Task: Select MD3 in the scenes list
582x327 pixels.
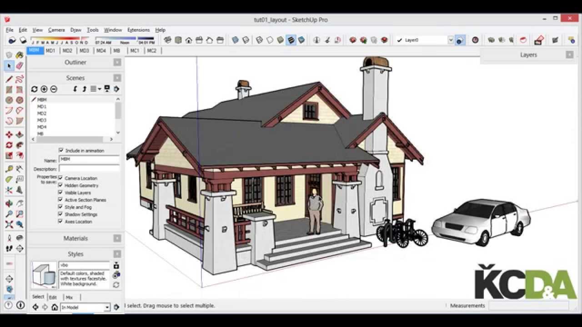Action: tap(42, 120)
